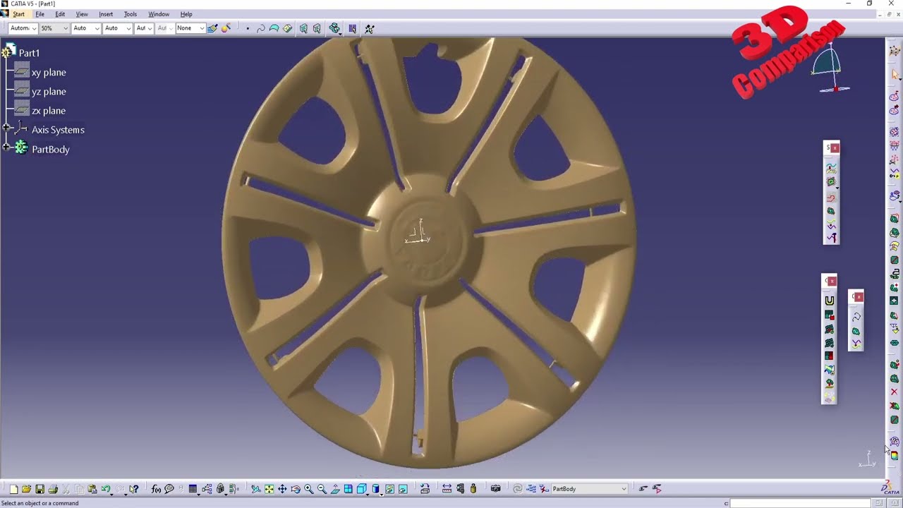Click the Select arrow tool at top right
Image resolution: width=903 pixels, height=508 pixels.
[x=895, y=74]
